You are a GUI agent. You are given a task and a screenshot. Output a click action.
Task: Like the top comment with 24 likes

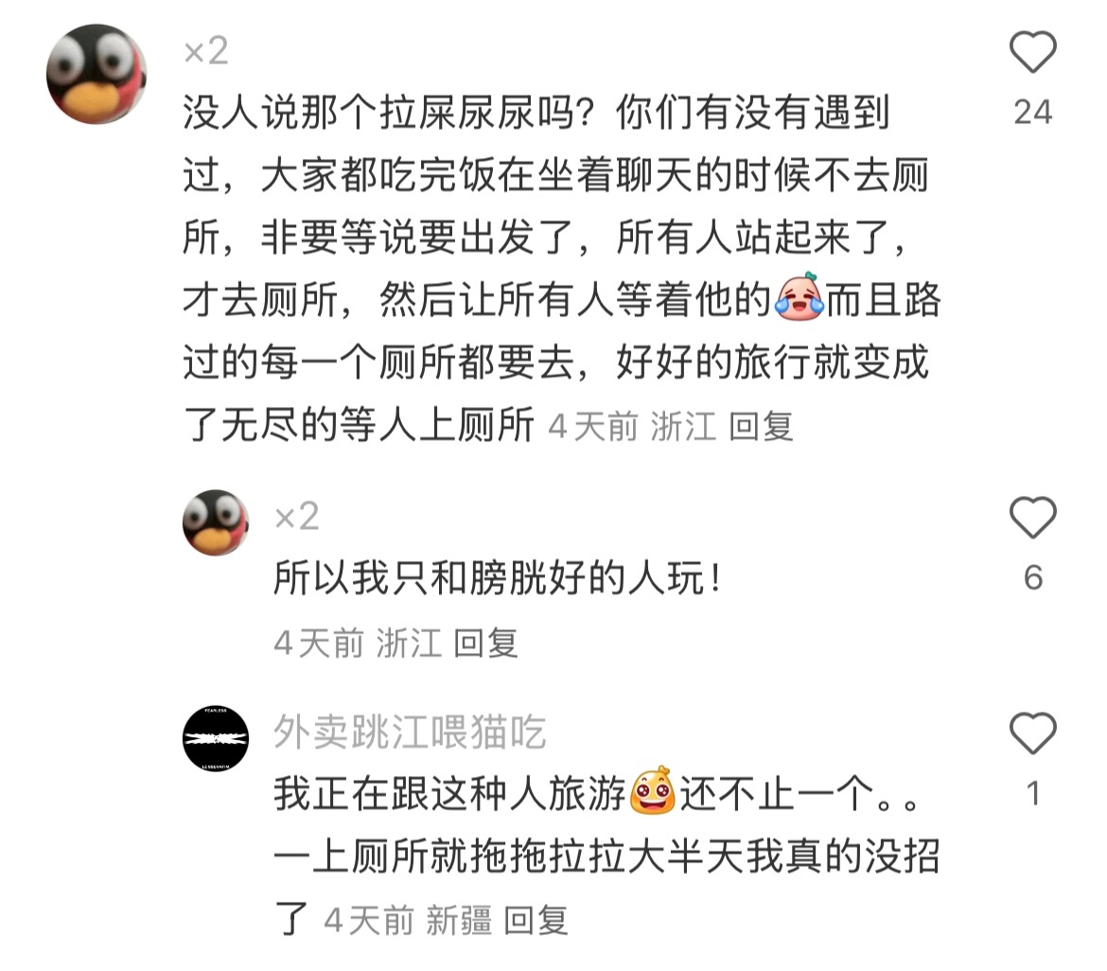(x=1033, y=51)
